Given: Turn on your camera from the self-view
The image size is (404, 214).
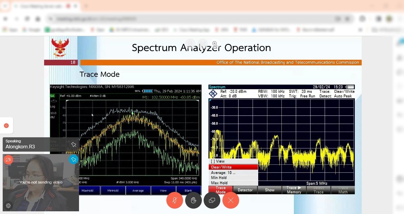Looking at the screenshot, I should [8, 160].
